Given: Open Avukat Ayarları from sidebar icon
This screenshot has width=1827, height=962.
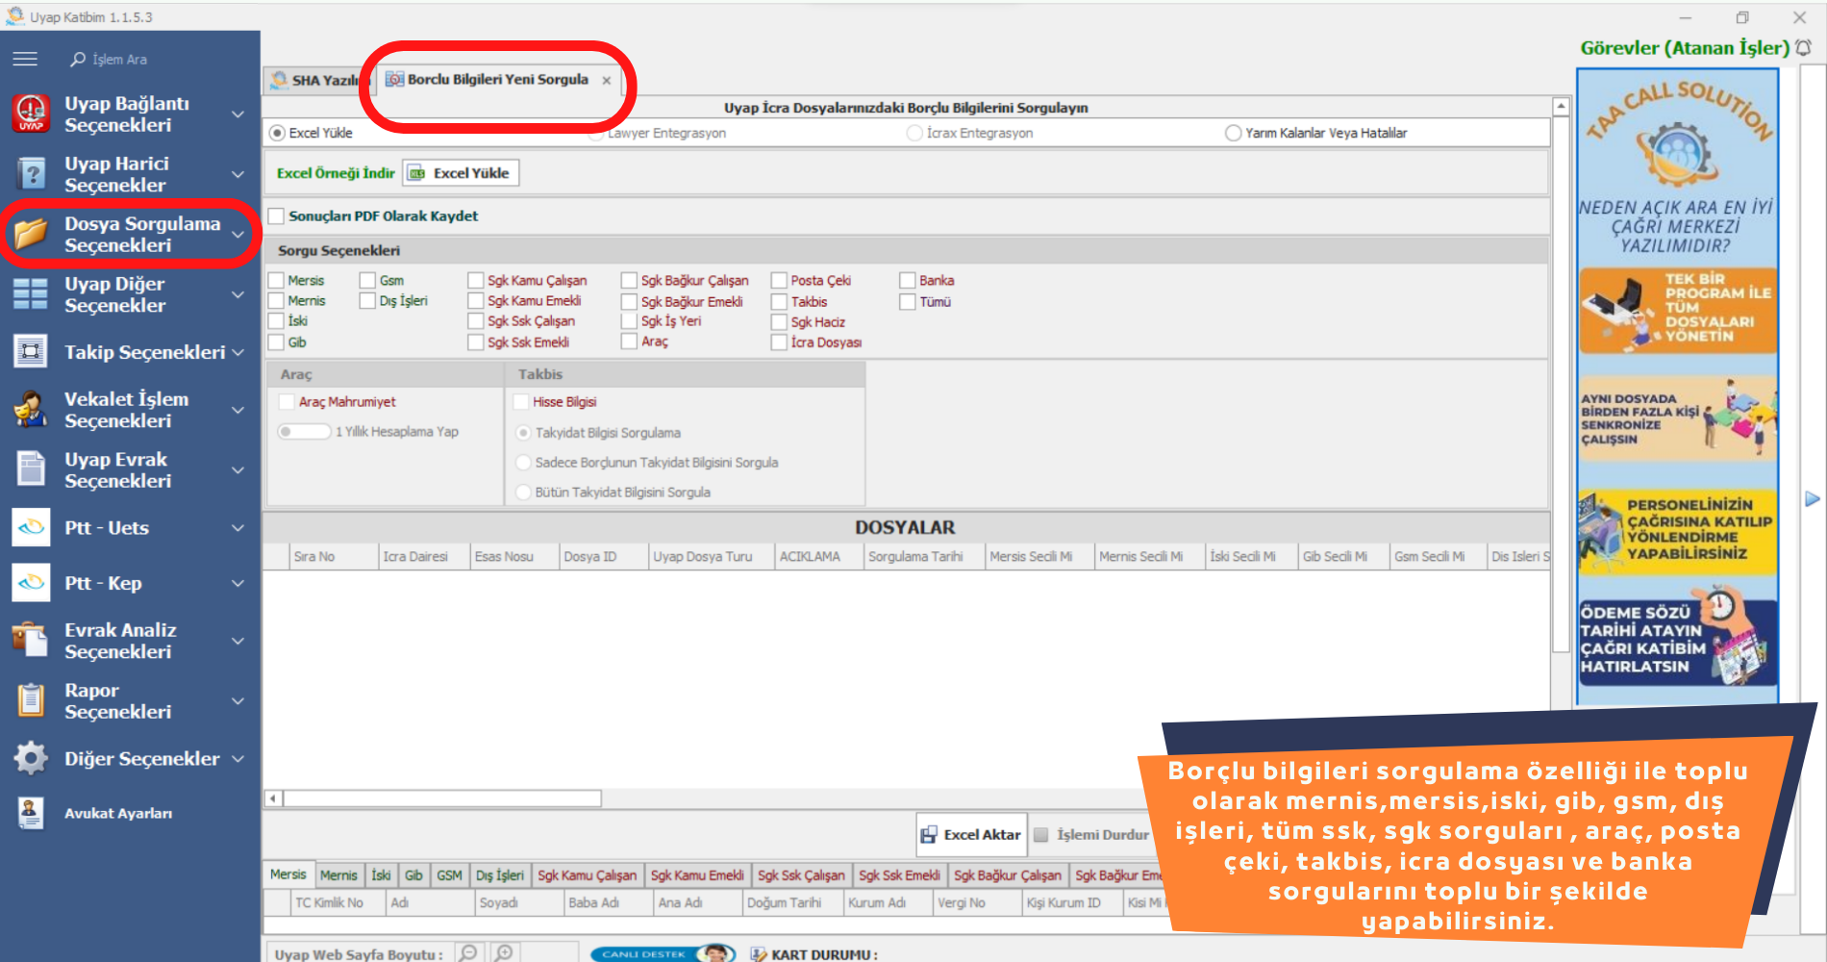Looking at the screenshot, I should [x=31, y=813].
